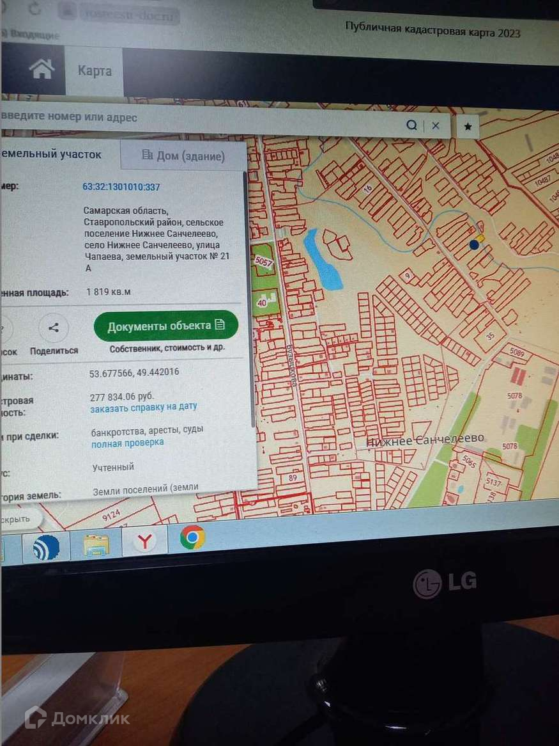This screenshot has height=746, width=559.
Task: Click the blue marker on the map
Action: 474,244
